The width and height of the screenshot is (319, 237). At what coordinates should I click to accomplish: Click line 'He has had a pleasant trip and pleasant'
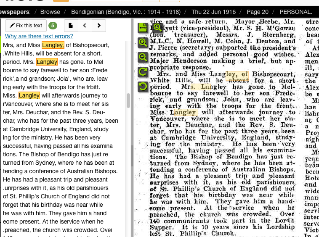pyautogui.click(x=55, y=180)
